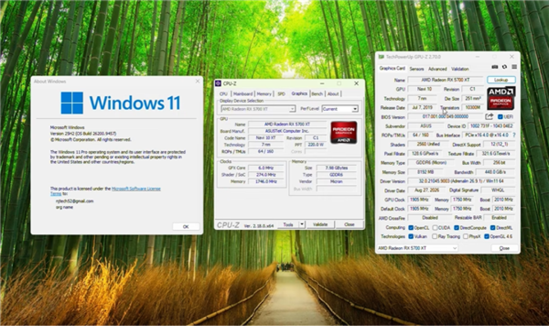
Task: Switch to the SPD tab in CPU-Z
Action: (281, 94)
